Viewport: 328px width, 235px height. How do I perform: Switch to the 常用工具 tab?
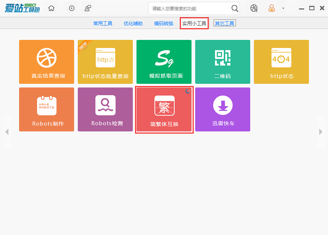tap(103, 23)
